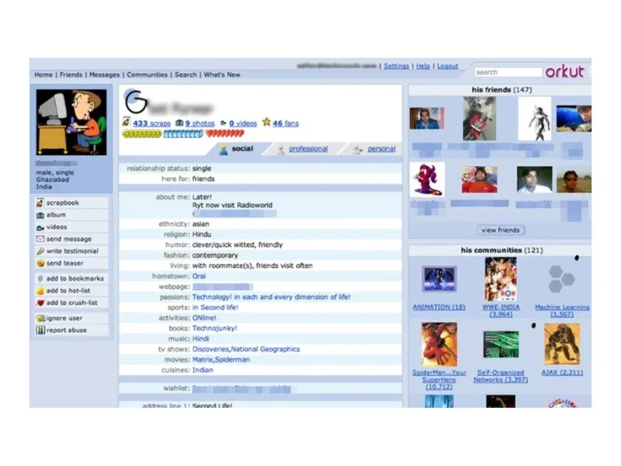Screen dimensions: 621x466
Task: Click the purple cartoon genie friend photo
Action: tap(427, 179)
